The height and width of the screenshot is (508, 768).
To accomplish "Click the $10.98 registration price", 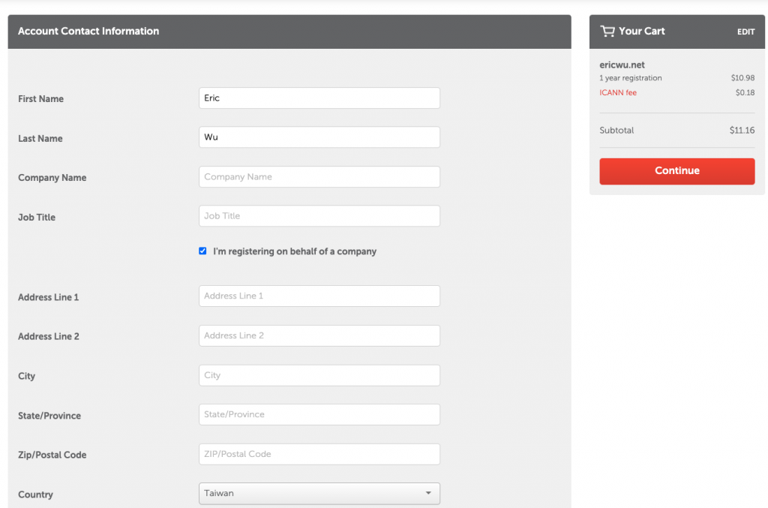I will coord(742,78).
